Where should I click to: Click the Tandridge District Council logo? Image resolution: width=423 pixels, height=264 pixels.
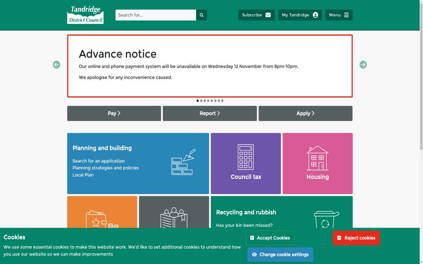[x=85, y=14]
